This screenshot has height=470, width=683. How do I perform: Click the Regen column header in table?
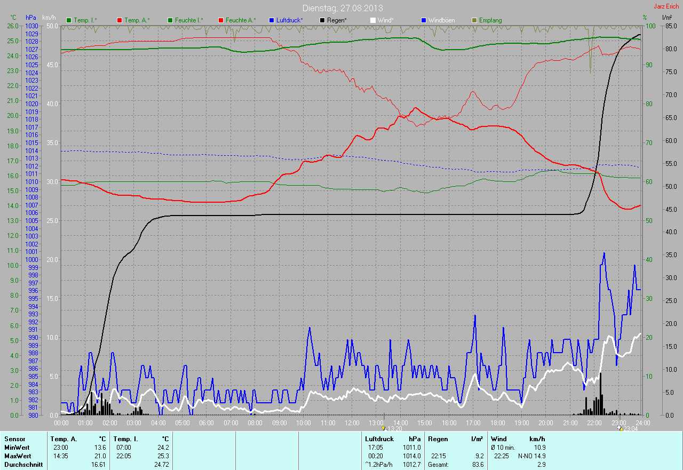[x=438, y=439]
